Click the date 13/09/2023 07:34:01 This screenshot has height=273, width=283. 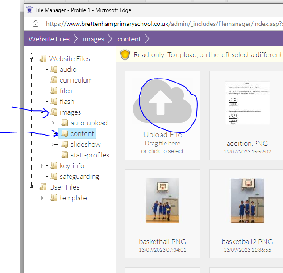coord(162,250)
